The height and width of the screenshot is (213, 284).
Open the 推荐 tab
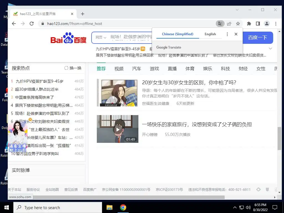pos(101,69)
